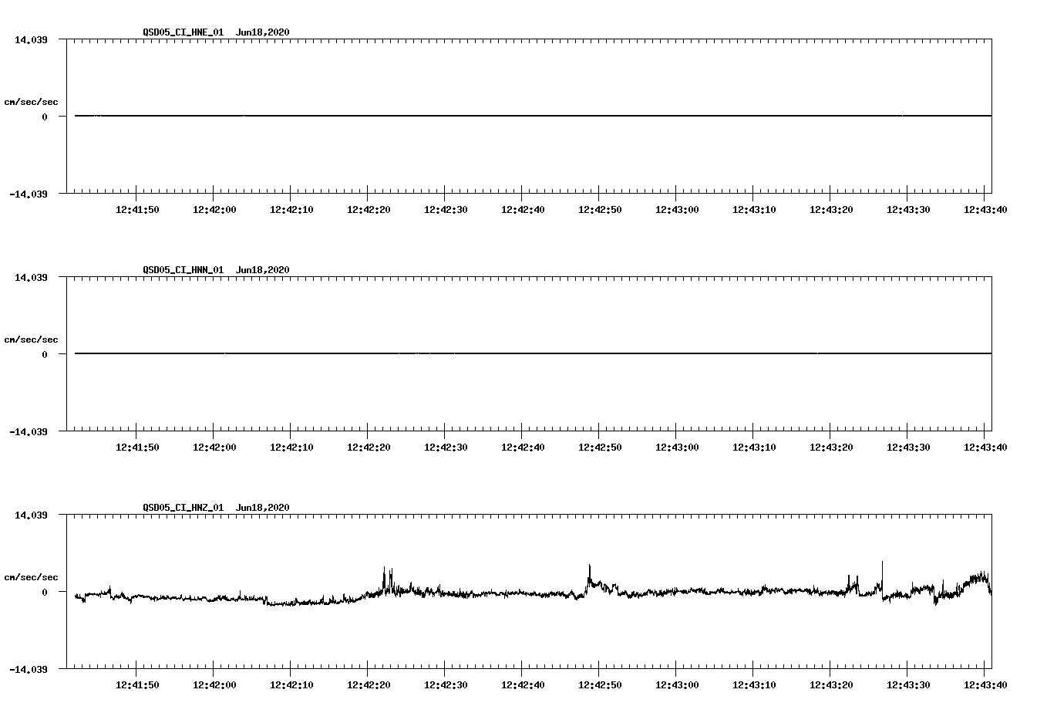The width and height of the screenshot is (1047, 713).
Task: Click the QSD05_CI_HNZ_01 Jun18,2020 chart title
Action: [x=216, y=507]
